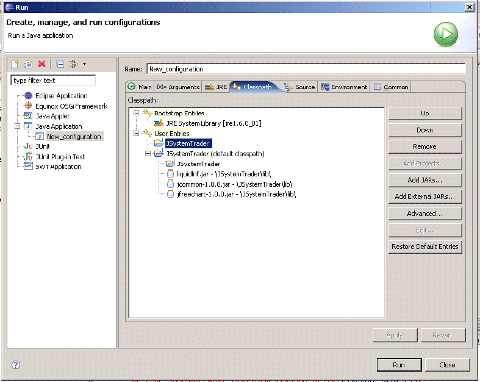Viewport: 480px width, 382px height.
Task: Collapse the User Entries node
Action: [x=136, y=133]
